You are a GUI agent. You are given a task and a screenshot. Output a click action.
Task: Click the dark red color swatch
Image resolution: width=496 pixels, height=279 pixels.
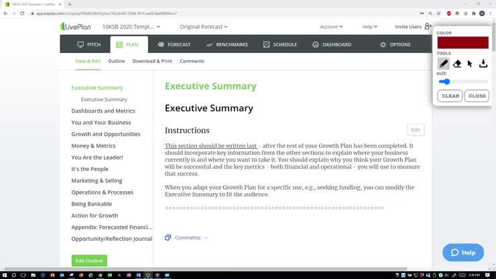click(x=462, y=42)
